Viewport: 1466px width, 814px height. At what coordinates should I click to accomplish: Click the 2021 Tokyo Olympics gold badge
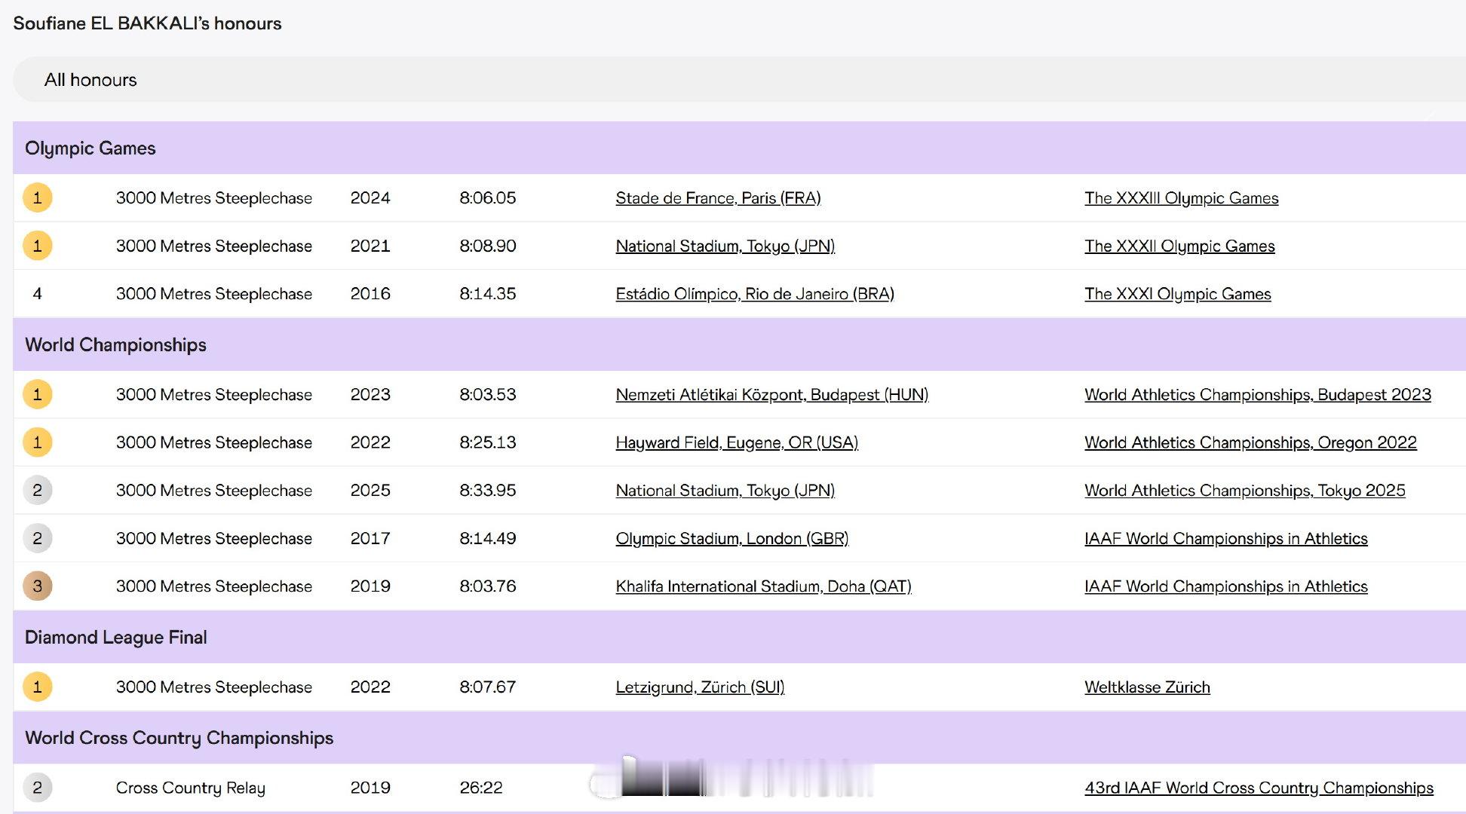[37, 246]
